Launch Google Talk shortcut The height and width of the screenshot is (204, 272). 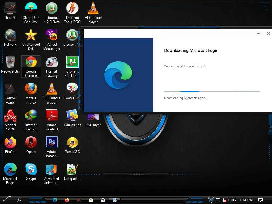(x=71, y=91)
